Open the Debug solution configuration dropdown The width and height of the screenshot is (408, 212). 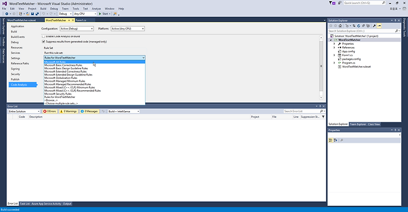(x=65, y=14)
